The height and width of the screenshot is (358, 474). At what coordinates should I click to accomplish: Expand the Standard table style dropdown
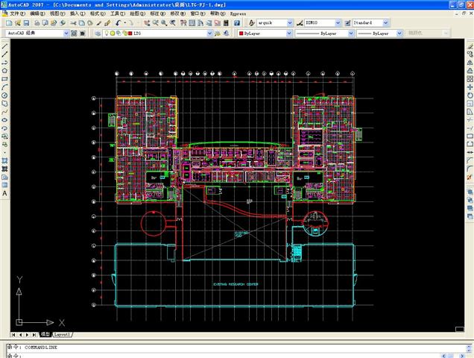[x=385, y=22]
